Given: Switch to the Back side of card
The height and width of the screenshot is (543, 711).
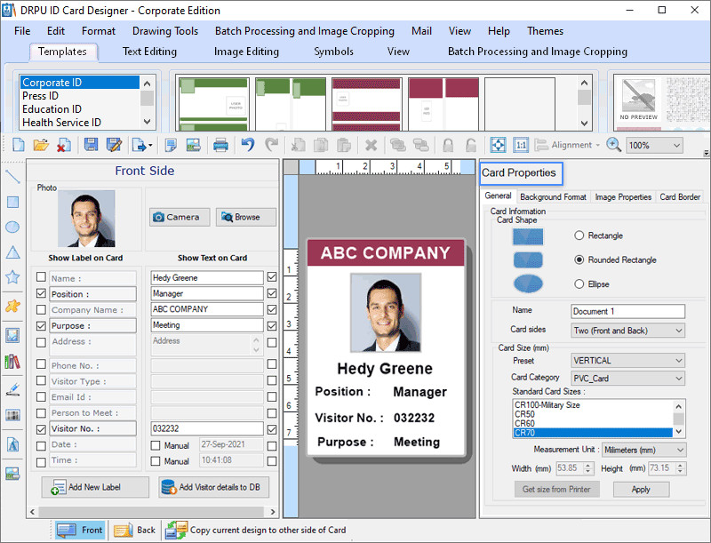Looking at the screenshot, I should (x=135, y=530).
